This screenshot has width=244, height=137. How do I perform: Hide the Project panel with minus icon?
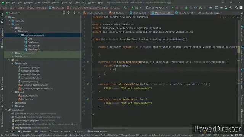click(79, 13)
